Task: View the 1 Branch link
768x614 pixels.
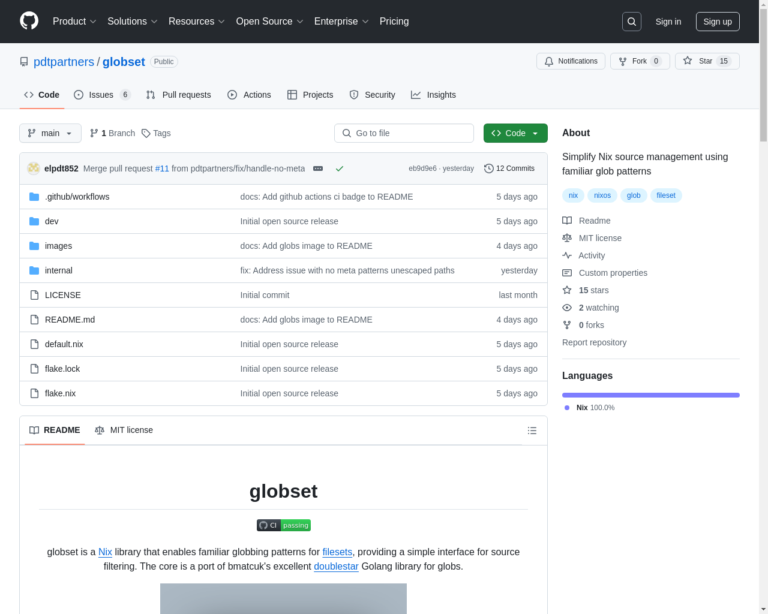Action: tap(112, 133)
